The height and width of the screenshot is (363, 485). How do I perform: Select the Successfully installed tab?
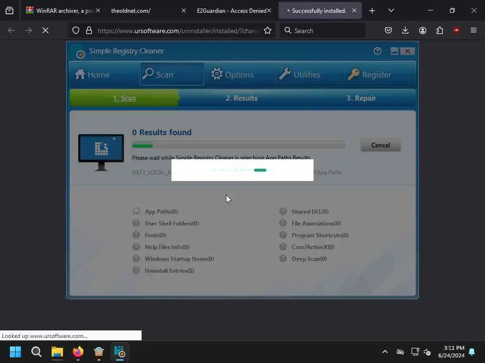point(319,10)
